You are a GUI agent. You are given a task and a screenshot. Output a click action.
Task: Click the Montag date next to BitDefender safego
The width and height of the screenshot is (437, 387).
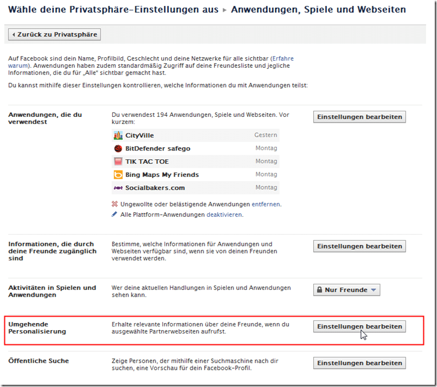[x=266, y=148]
